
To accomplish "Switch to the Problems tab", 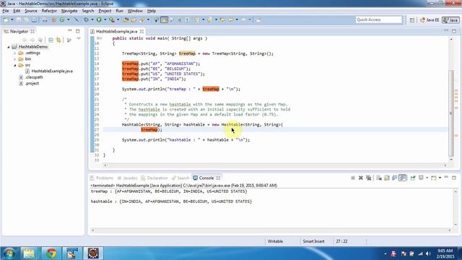I will tap(102, 178).
